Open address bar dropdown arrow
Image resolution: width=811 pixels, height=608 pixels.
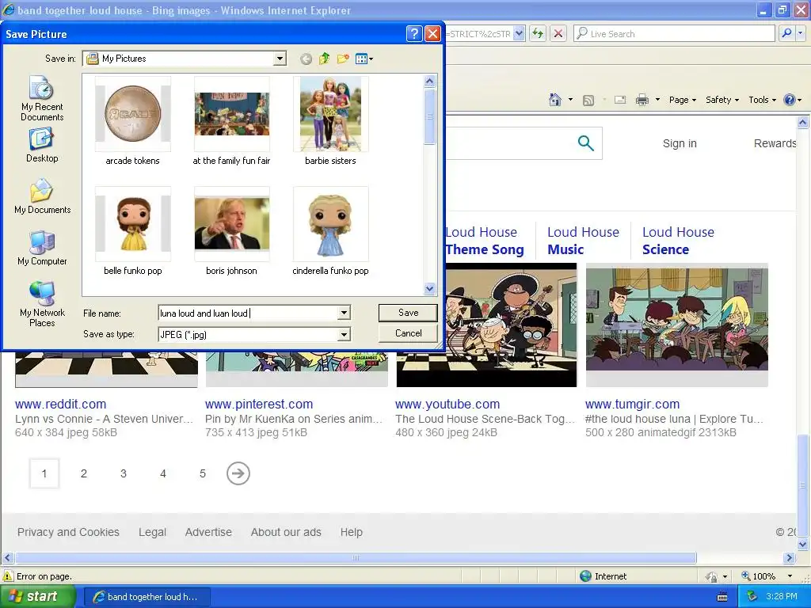(520, 33)
